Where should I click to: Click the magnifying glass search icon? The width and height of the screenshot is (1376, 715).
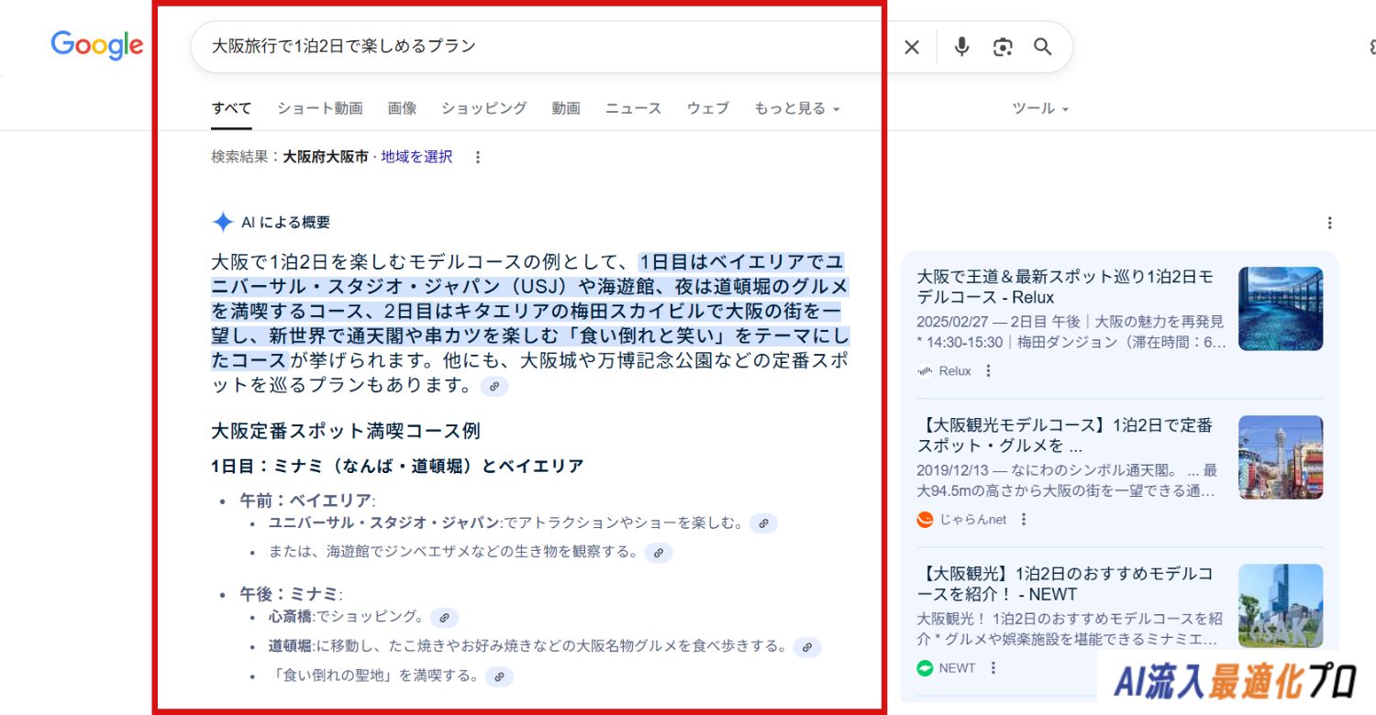tap(1043, 47)
